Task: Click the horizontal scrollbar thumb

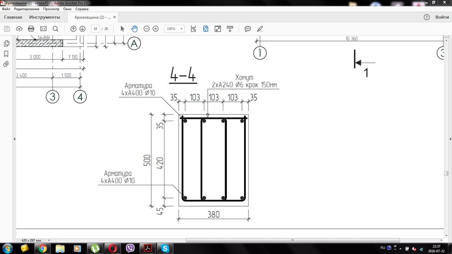Action: click(x=292, y=240)
